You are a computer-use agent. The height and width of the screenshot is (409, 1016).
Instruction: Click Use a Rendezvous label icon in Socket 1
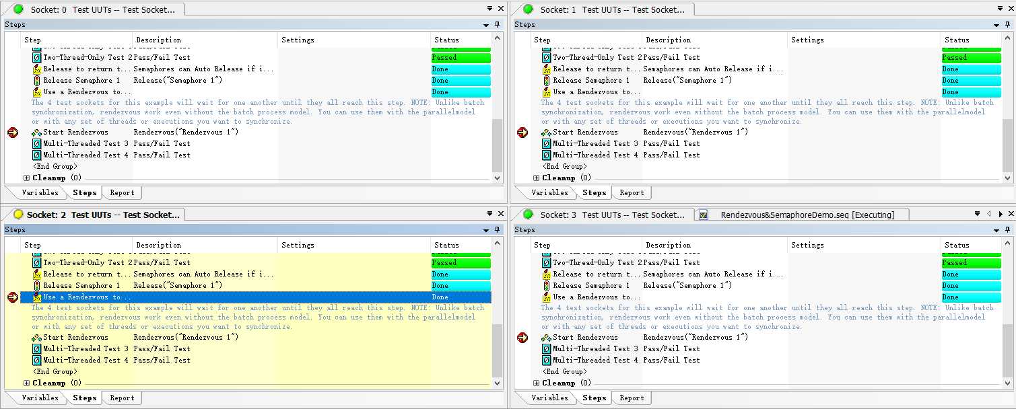[x=547, y=92]
